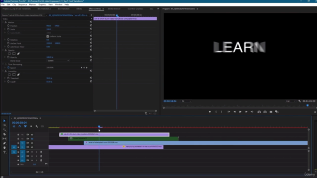Image resolution: width=317 pixels, height=178 pixels.
Task: Add a marker in the timeline panel
Action: point(31,127)
